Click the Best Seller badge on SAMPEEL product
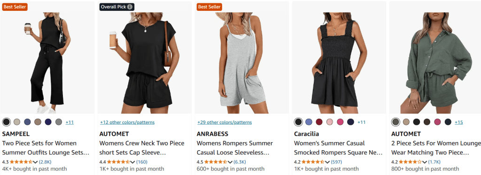Image resolution: width=481 pixels, height=175 pixels. (15, 7)
